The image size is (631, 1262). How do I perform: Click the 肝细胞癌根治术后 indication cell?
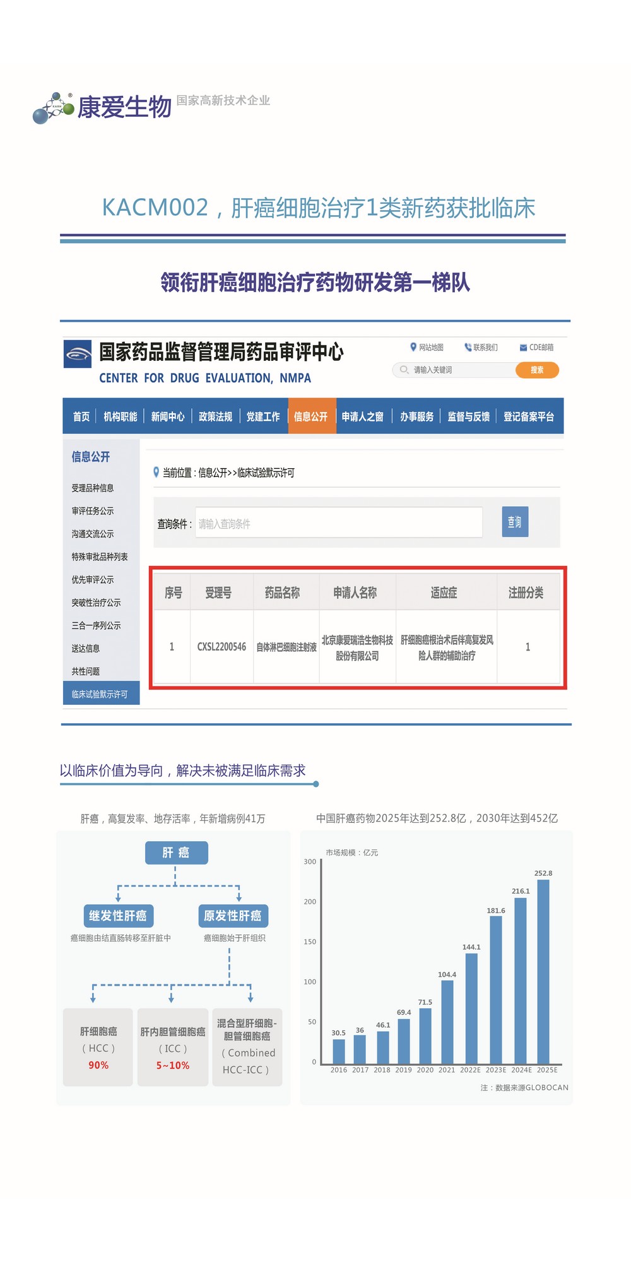447,647
